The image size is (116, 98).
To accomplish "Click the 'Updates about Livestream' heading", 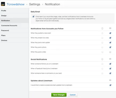I will pyautogui.click(x=41, y=81).
